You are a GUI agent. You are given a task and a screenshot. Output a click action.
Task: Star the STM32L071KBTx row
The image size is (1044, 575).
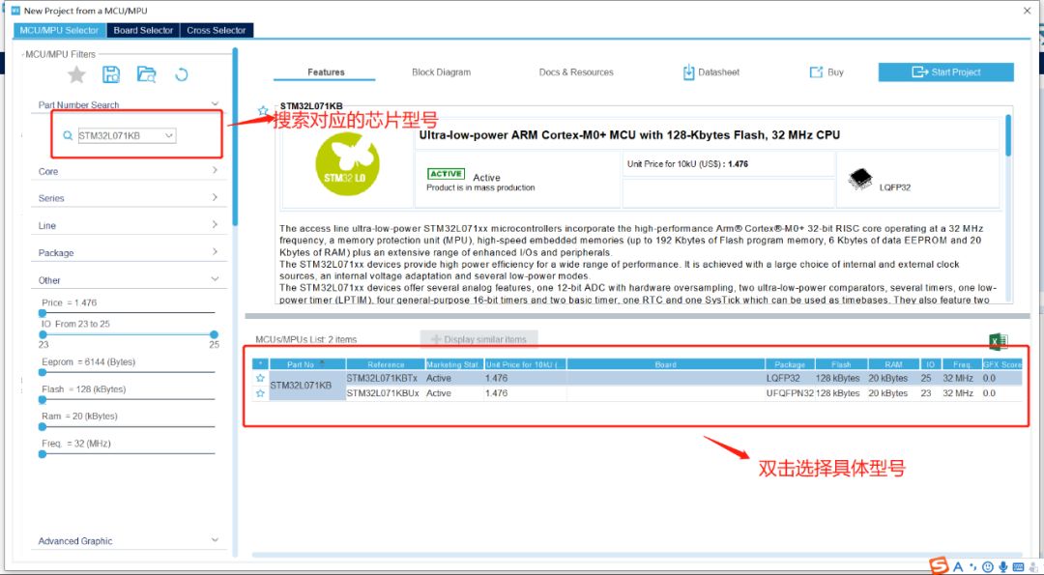click(x=260, y=378)
